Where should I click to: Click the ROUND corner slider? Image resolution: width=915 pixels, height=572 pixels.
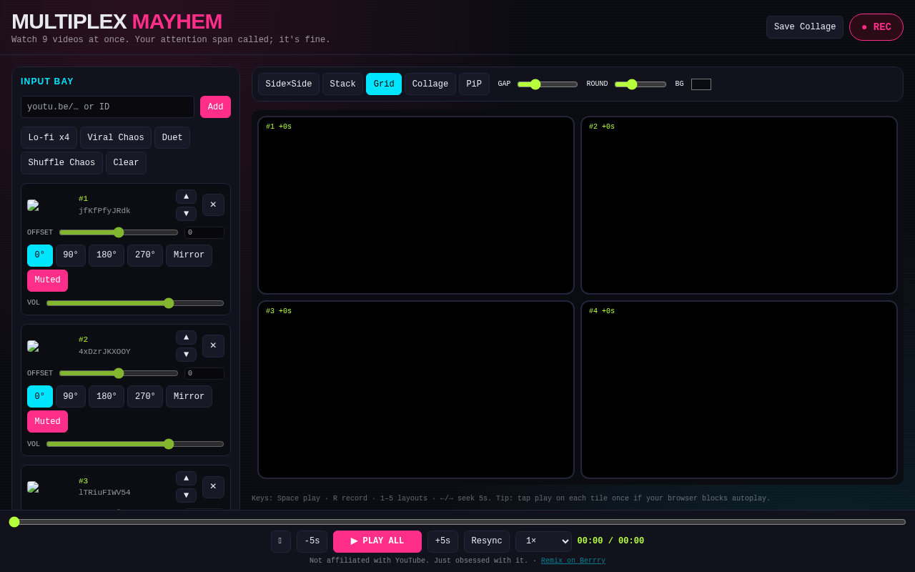point(640,84)
